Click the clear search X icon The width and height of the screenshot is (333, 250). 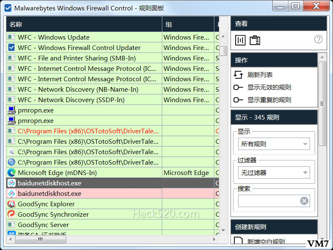click(304, 201)
